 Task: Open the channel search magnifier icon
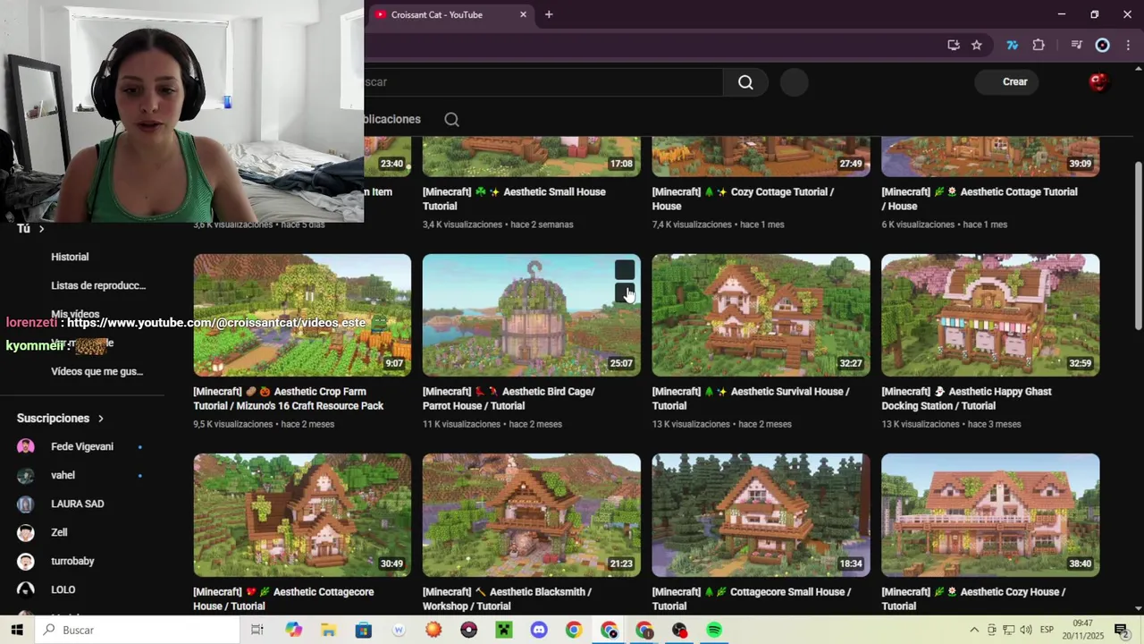click(452, 119)
